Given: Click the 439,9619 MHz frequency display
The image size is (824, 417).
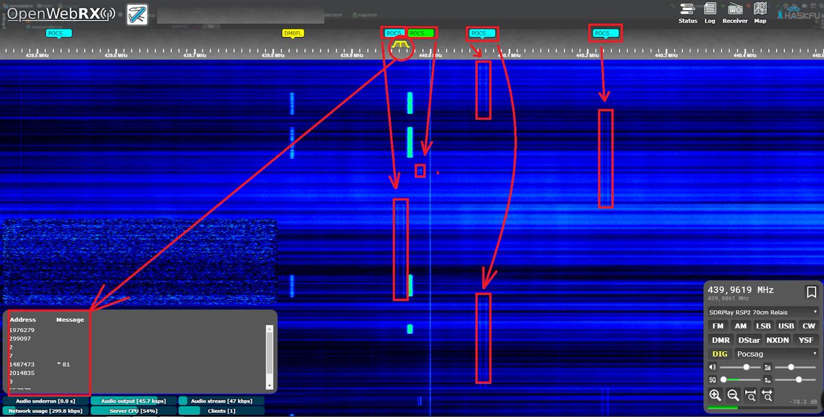Looking at the screenshot, I should pyautogui.click(x=740, y=290).
